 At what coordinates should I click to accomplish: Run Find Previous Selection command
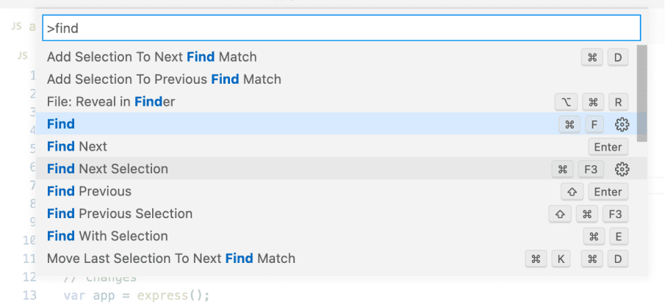pos(120,214)
